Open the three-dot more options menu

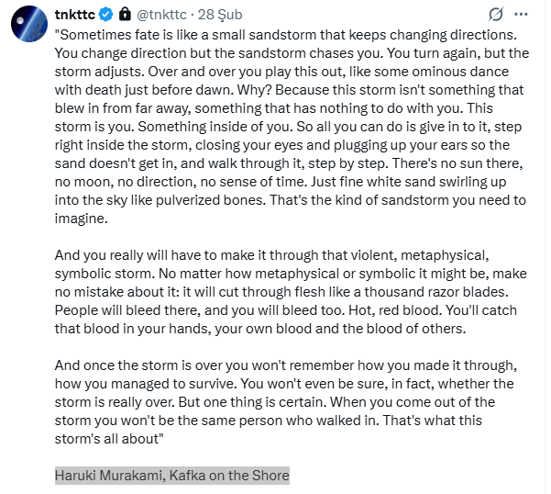pyautogui.click(x=522, y=15)
